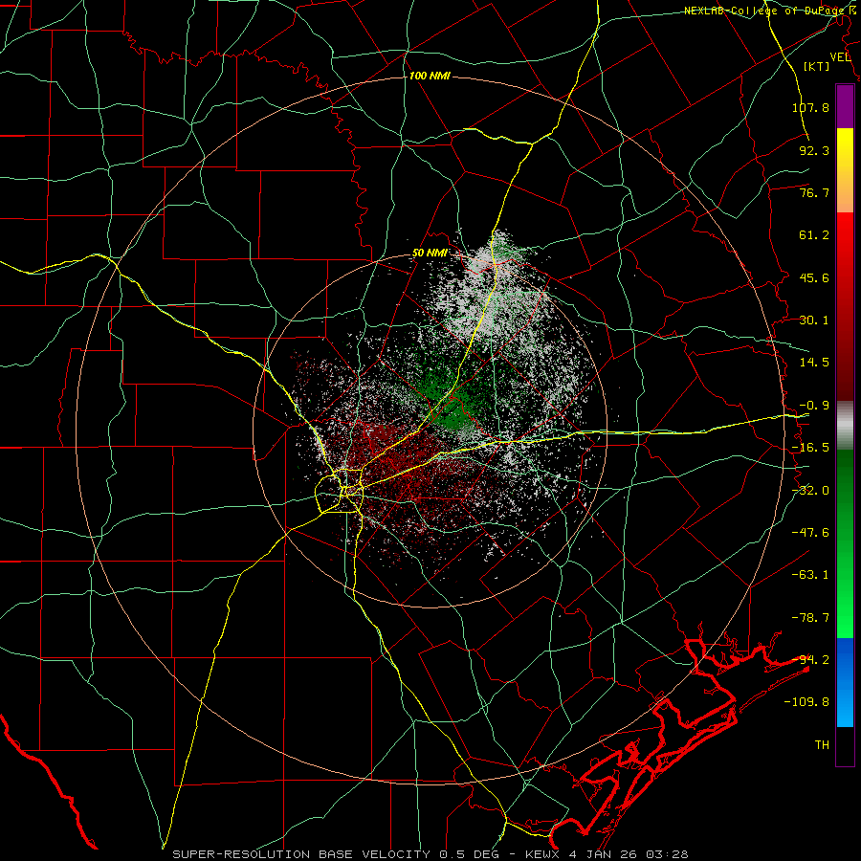The image size is (861, 861).
Task: Click the 61.2 legend value
Action: click(x=814, y=235)
